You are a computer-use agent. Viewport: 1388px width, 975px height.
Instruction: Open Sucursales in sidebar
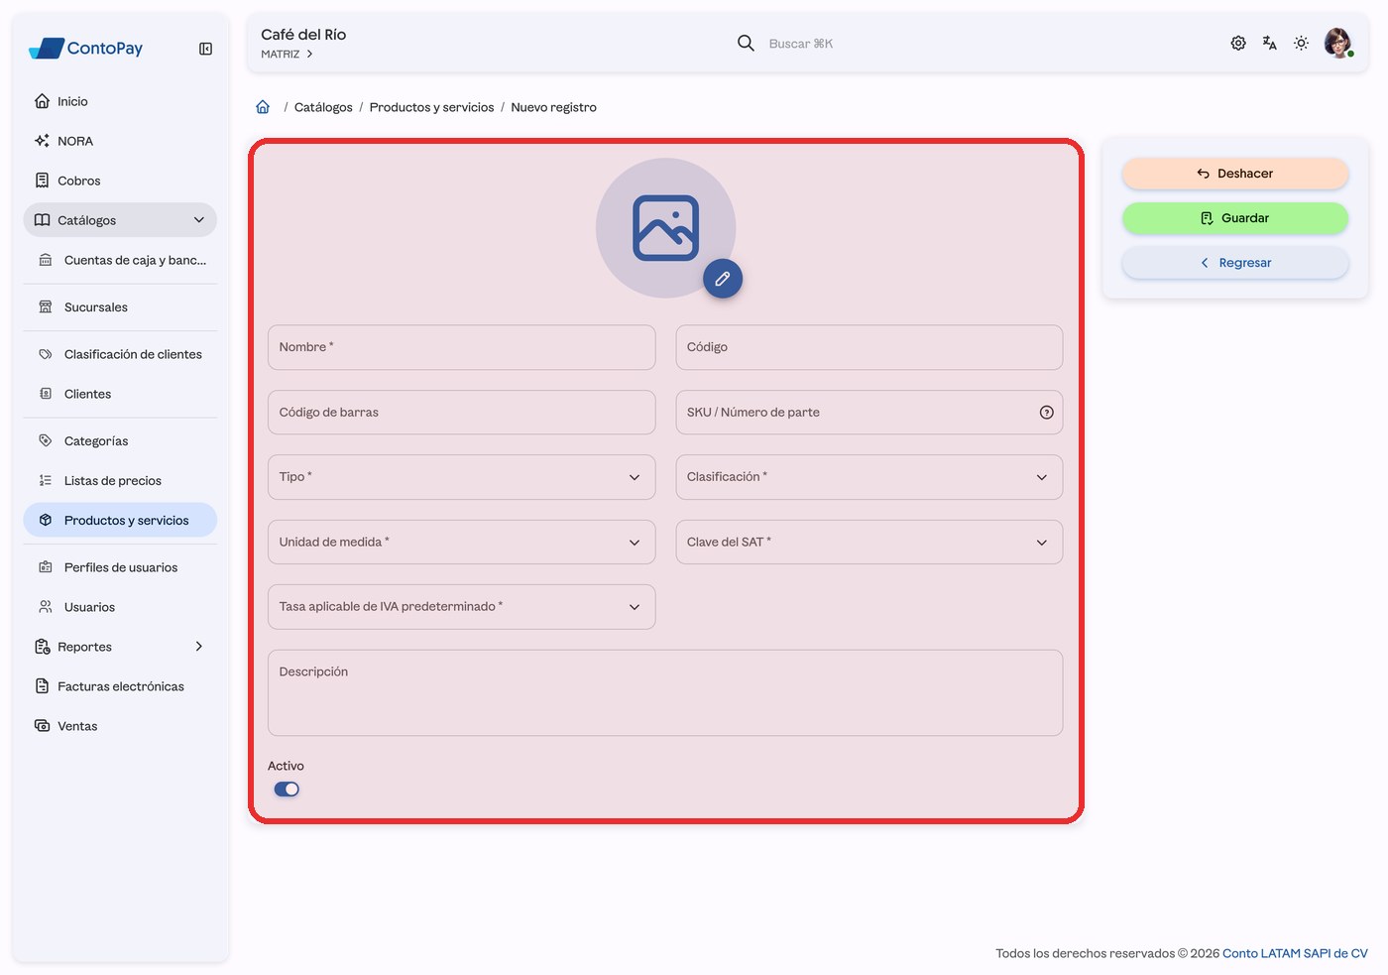[x=120, y=307]
